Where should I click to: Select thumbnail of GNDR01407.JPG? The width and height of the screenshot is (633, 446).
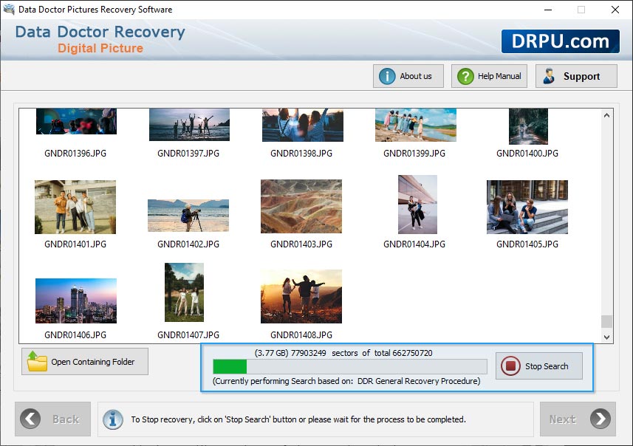coord(184,292)
